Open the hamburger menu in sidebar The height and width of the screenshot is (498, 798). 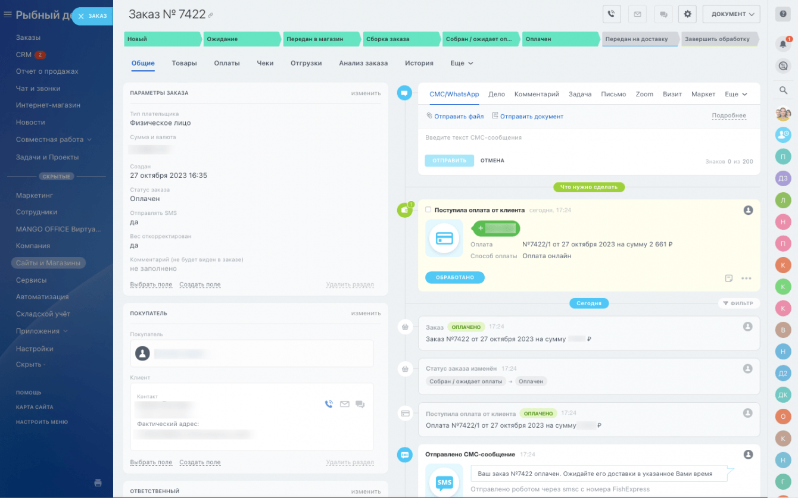pos(8,15)
